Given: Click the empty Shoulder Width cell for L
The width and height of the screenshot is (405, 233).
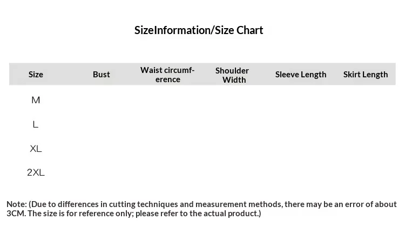Looking at the screenshot, I should (x=232, y=124).
